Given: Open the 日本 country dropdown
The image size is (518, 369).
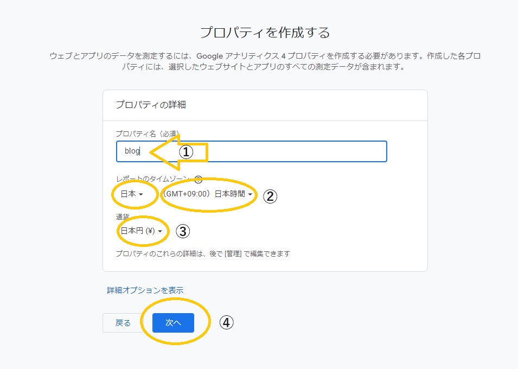Looking at the screenshot, I should (131, 194).
